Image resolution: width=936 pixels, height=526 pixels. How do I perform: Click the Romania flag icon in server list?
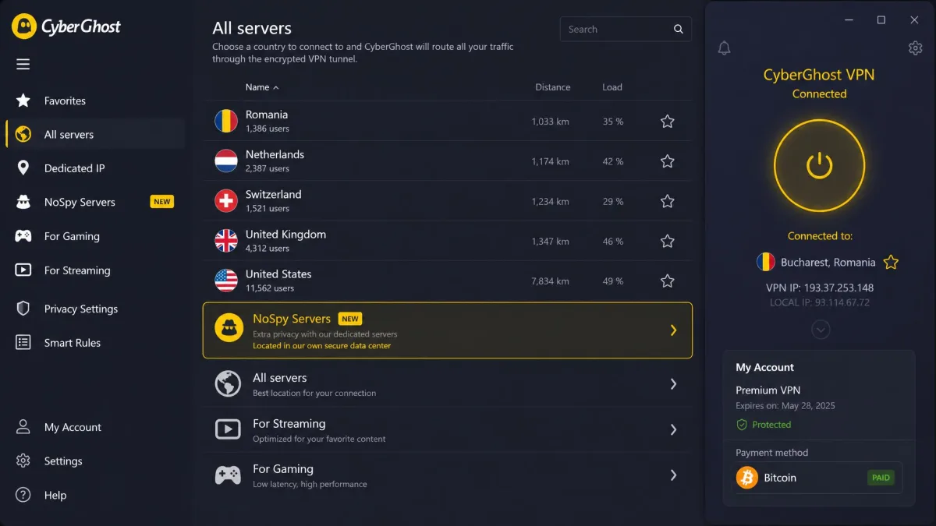(226, 121)
